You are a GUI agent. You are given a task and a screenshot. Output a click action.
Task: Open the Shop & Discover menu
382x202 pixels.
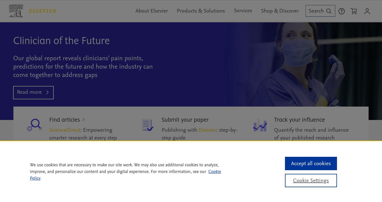[x=280, y=11]
